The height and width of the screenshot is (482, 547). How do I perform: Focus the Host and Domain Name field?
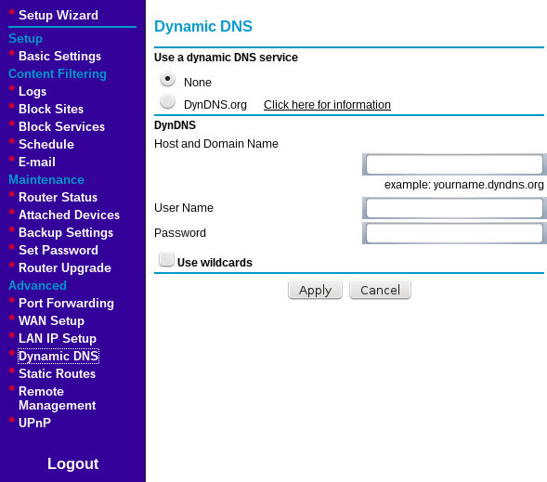click(454, 164)
